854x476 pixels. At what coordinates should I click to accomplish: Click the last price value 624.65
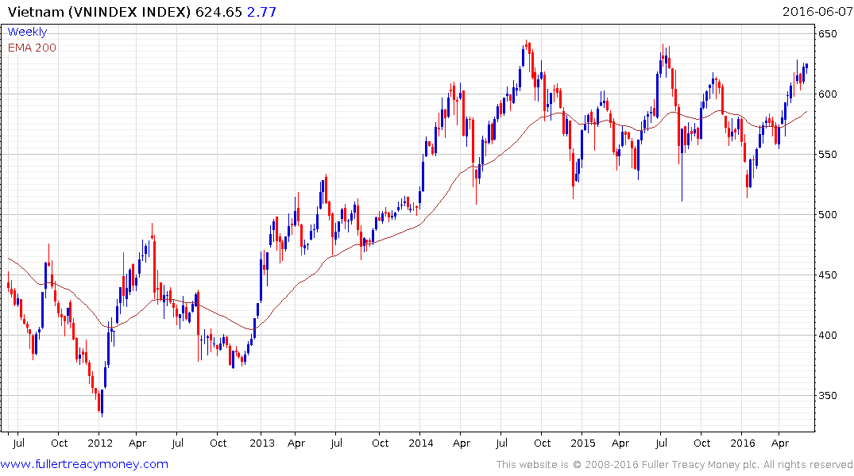pyautogui.click(x=218, y=12)
